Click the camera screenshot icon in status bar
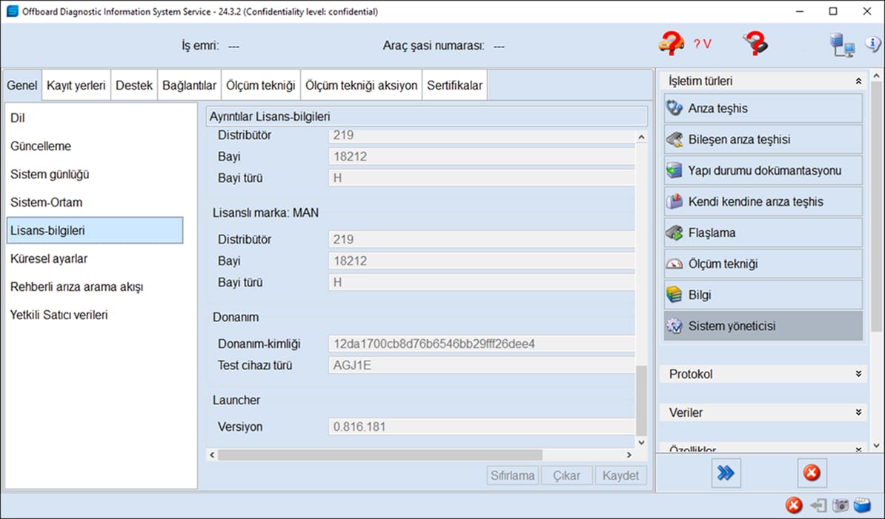Image resolution: width=885 pixels, height=519 pixels. click(841, 505)
